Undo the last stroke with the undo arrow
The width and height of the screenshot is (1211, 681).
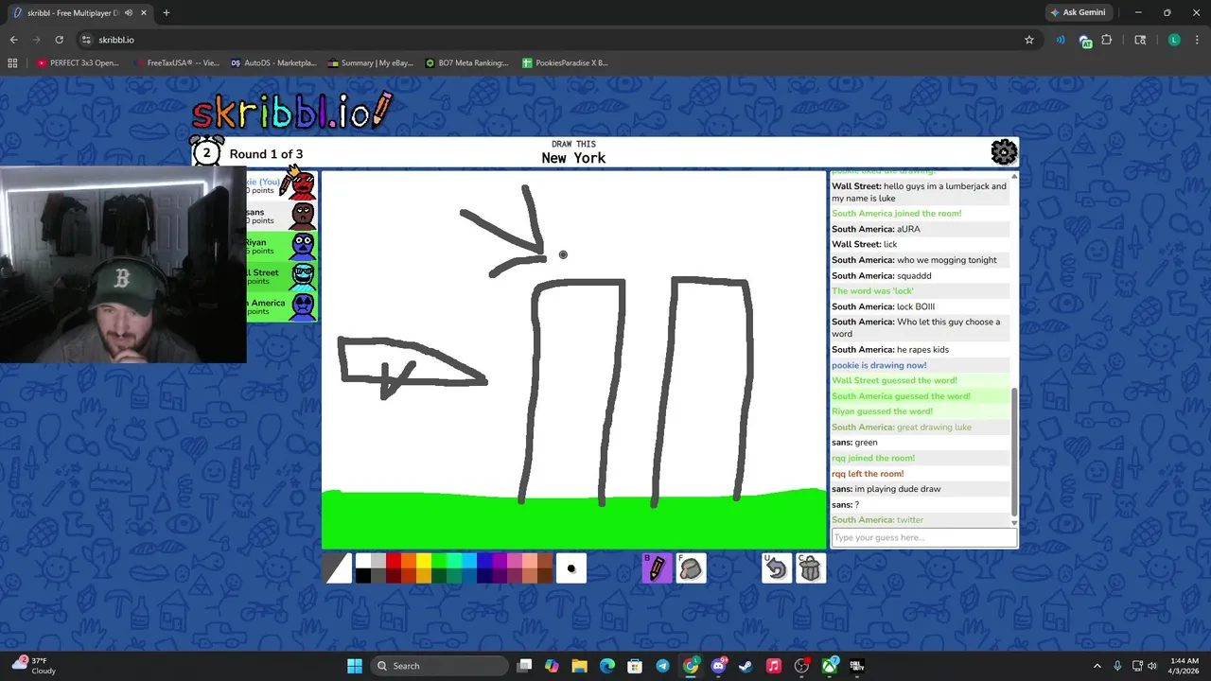point(776,568)
